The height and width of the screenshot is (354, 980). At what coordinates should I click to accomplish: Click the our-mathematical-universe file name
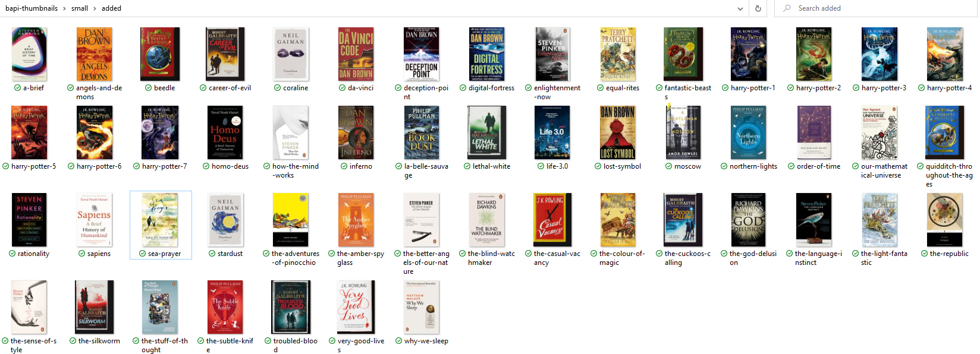(884, 171)
